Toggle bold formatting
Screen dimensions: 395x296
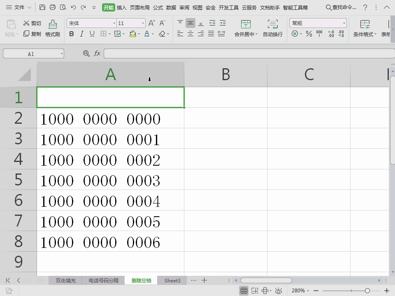[72, 34]
